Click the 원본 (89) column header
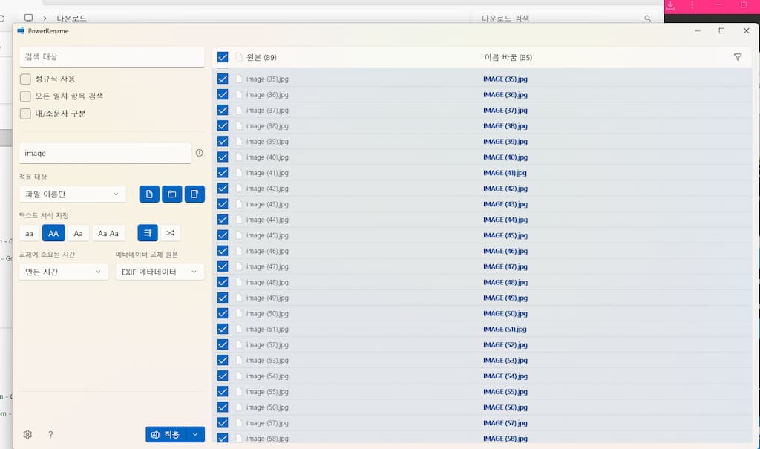The image size is (760, 449). click(x=261, y=57)
